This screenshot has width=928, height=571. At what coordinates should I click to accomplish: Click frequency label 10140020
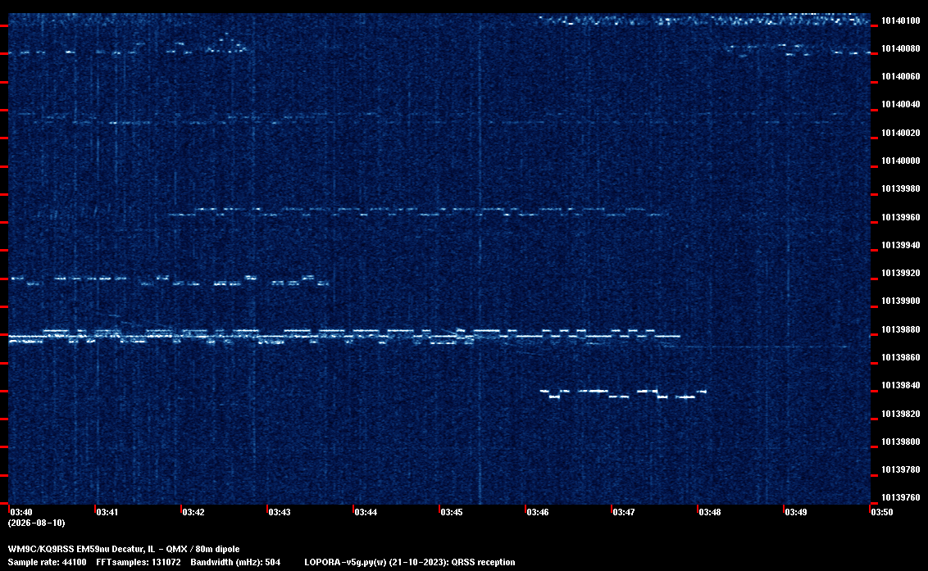(901, 133)
